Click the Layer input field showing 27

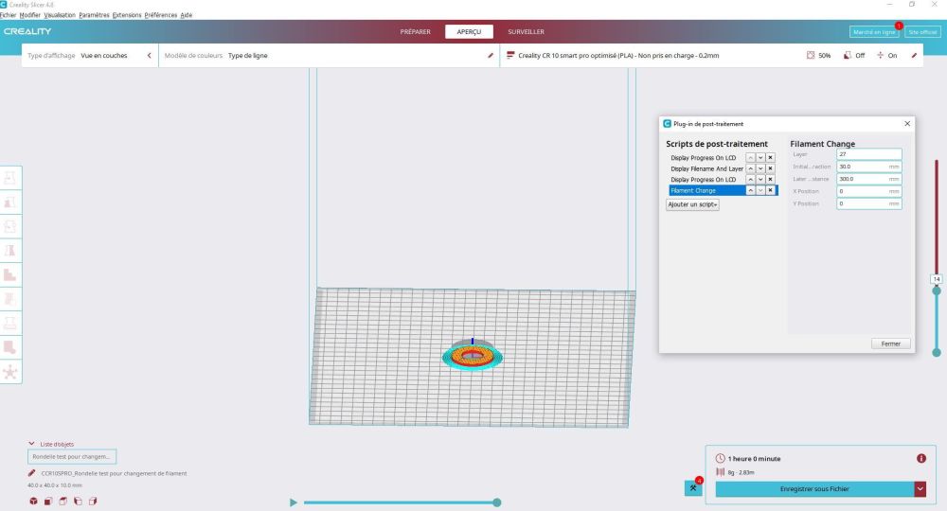click(869, 154)
